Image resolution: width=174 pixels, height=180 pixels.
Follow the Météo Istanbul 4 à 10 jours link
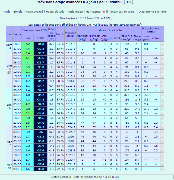point(85,177)
